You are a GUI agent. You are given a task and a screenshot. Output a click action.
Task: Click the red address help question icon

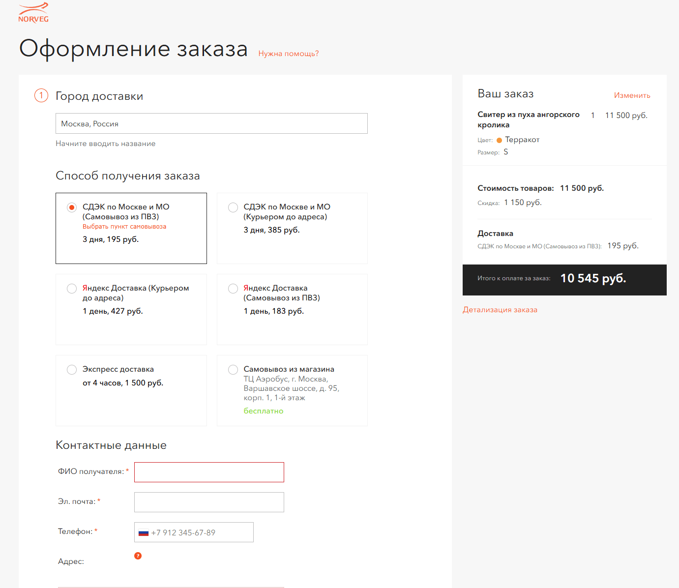[138, 556]
